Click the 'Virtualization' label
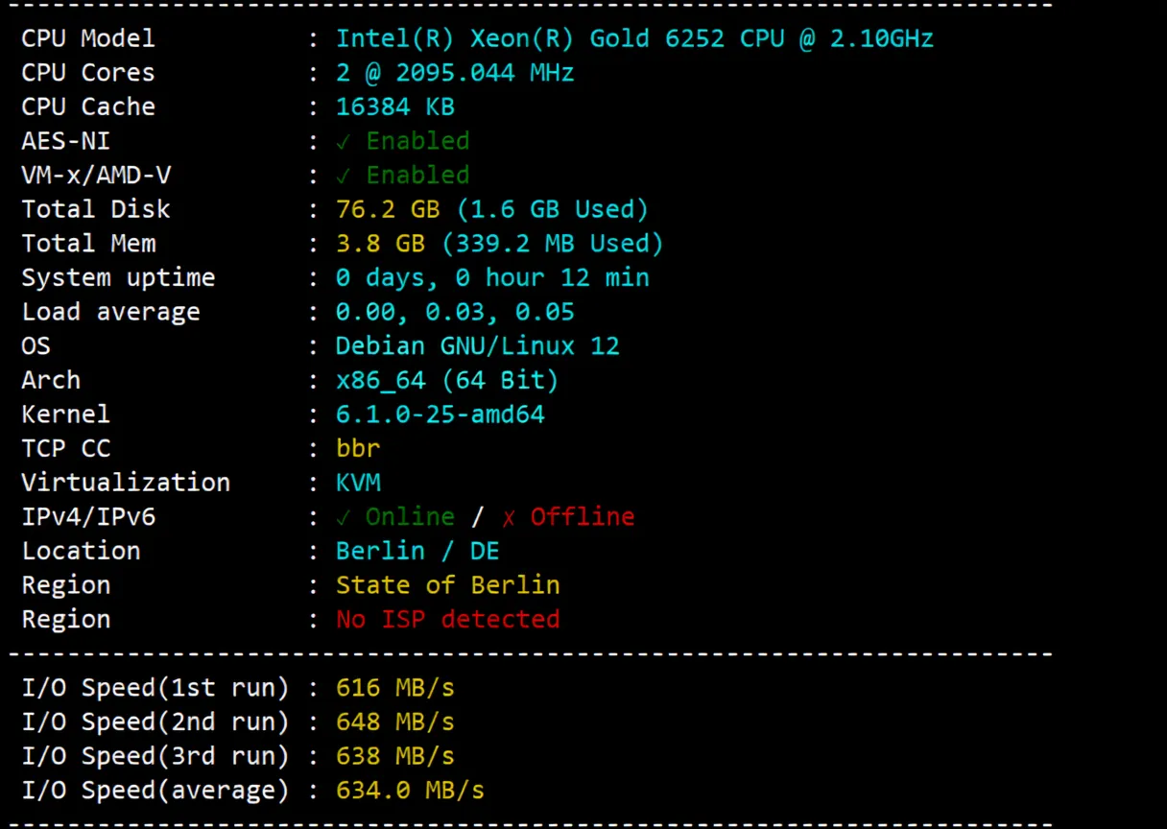This screenshot has height=829, width=1167. pos(126,483)
